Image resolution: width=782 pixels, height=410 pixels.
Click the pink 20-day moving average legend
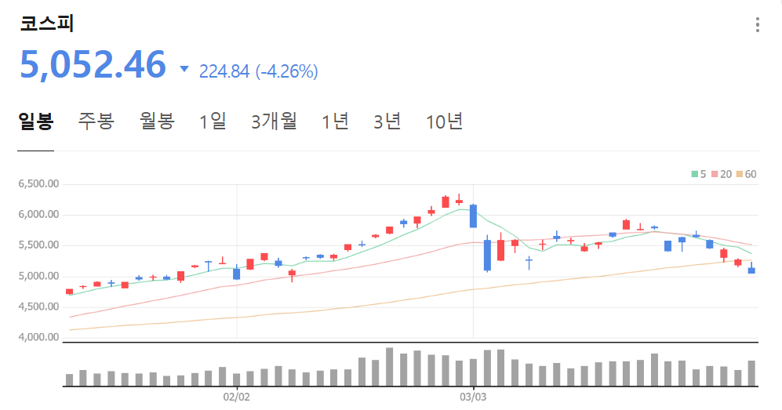point(722,174)
